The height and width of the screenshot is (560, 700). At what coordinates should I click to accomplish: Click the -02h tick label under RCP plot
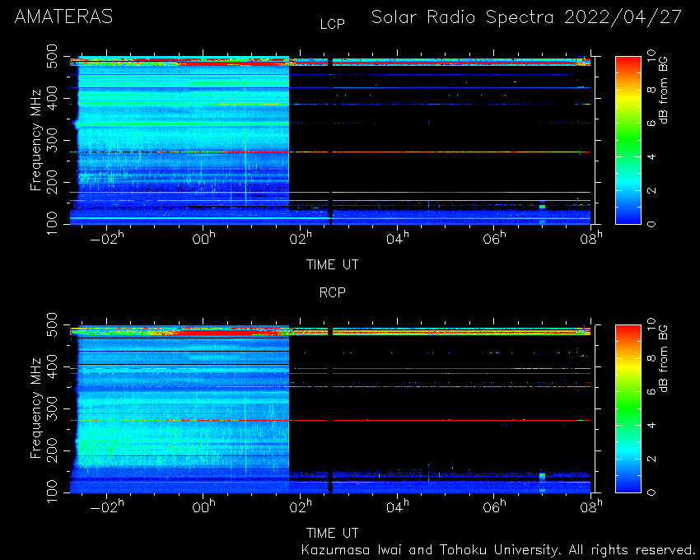[x=107, y=506]
